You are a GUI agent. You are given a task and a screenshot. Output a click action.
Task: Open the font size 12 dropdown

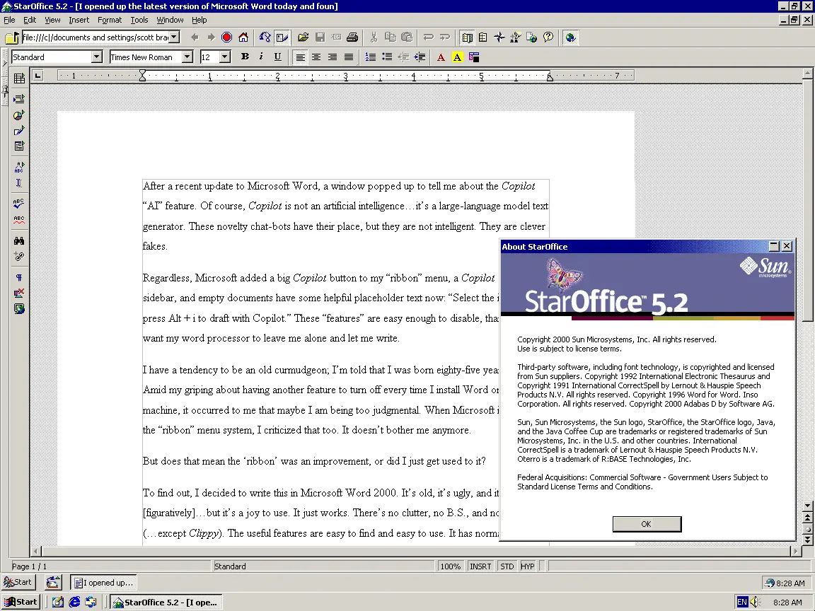(225, 57)
